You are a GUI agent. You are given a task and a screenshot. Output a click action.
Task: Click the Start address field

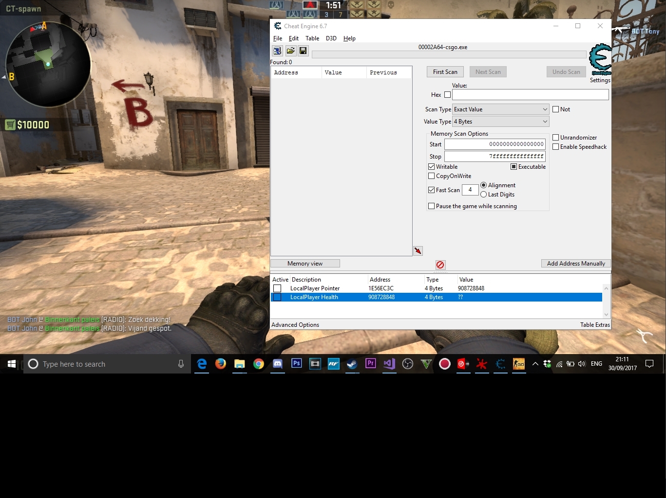[x=495, y=144]
